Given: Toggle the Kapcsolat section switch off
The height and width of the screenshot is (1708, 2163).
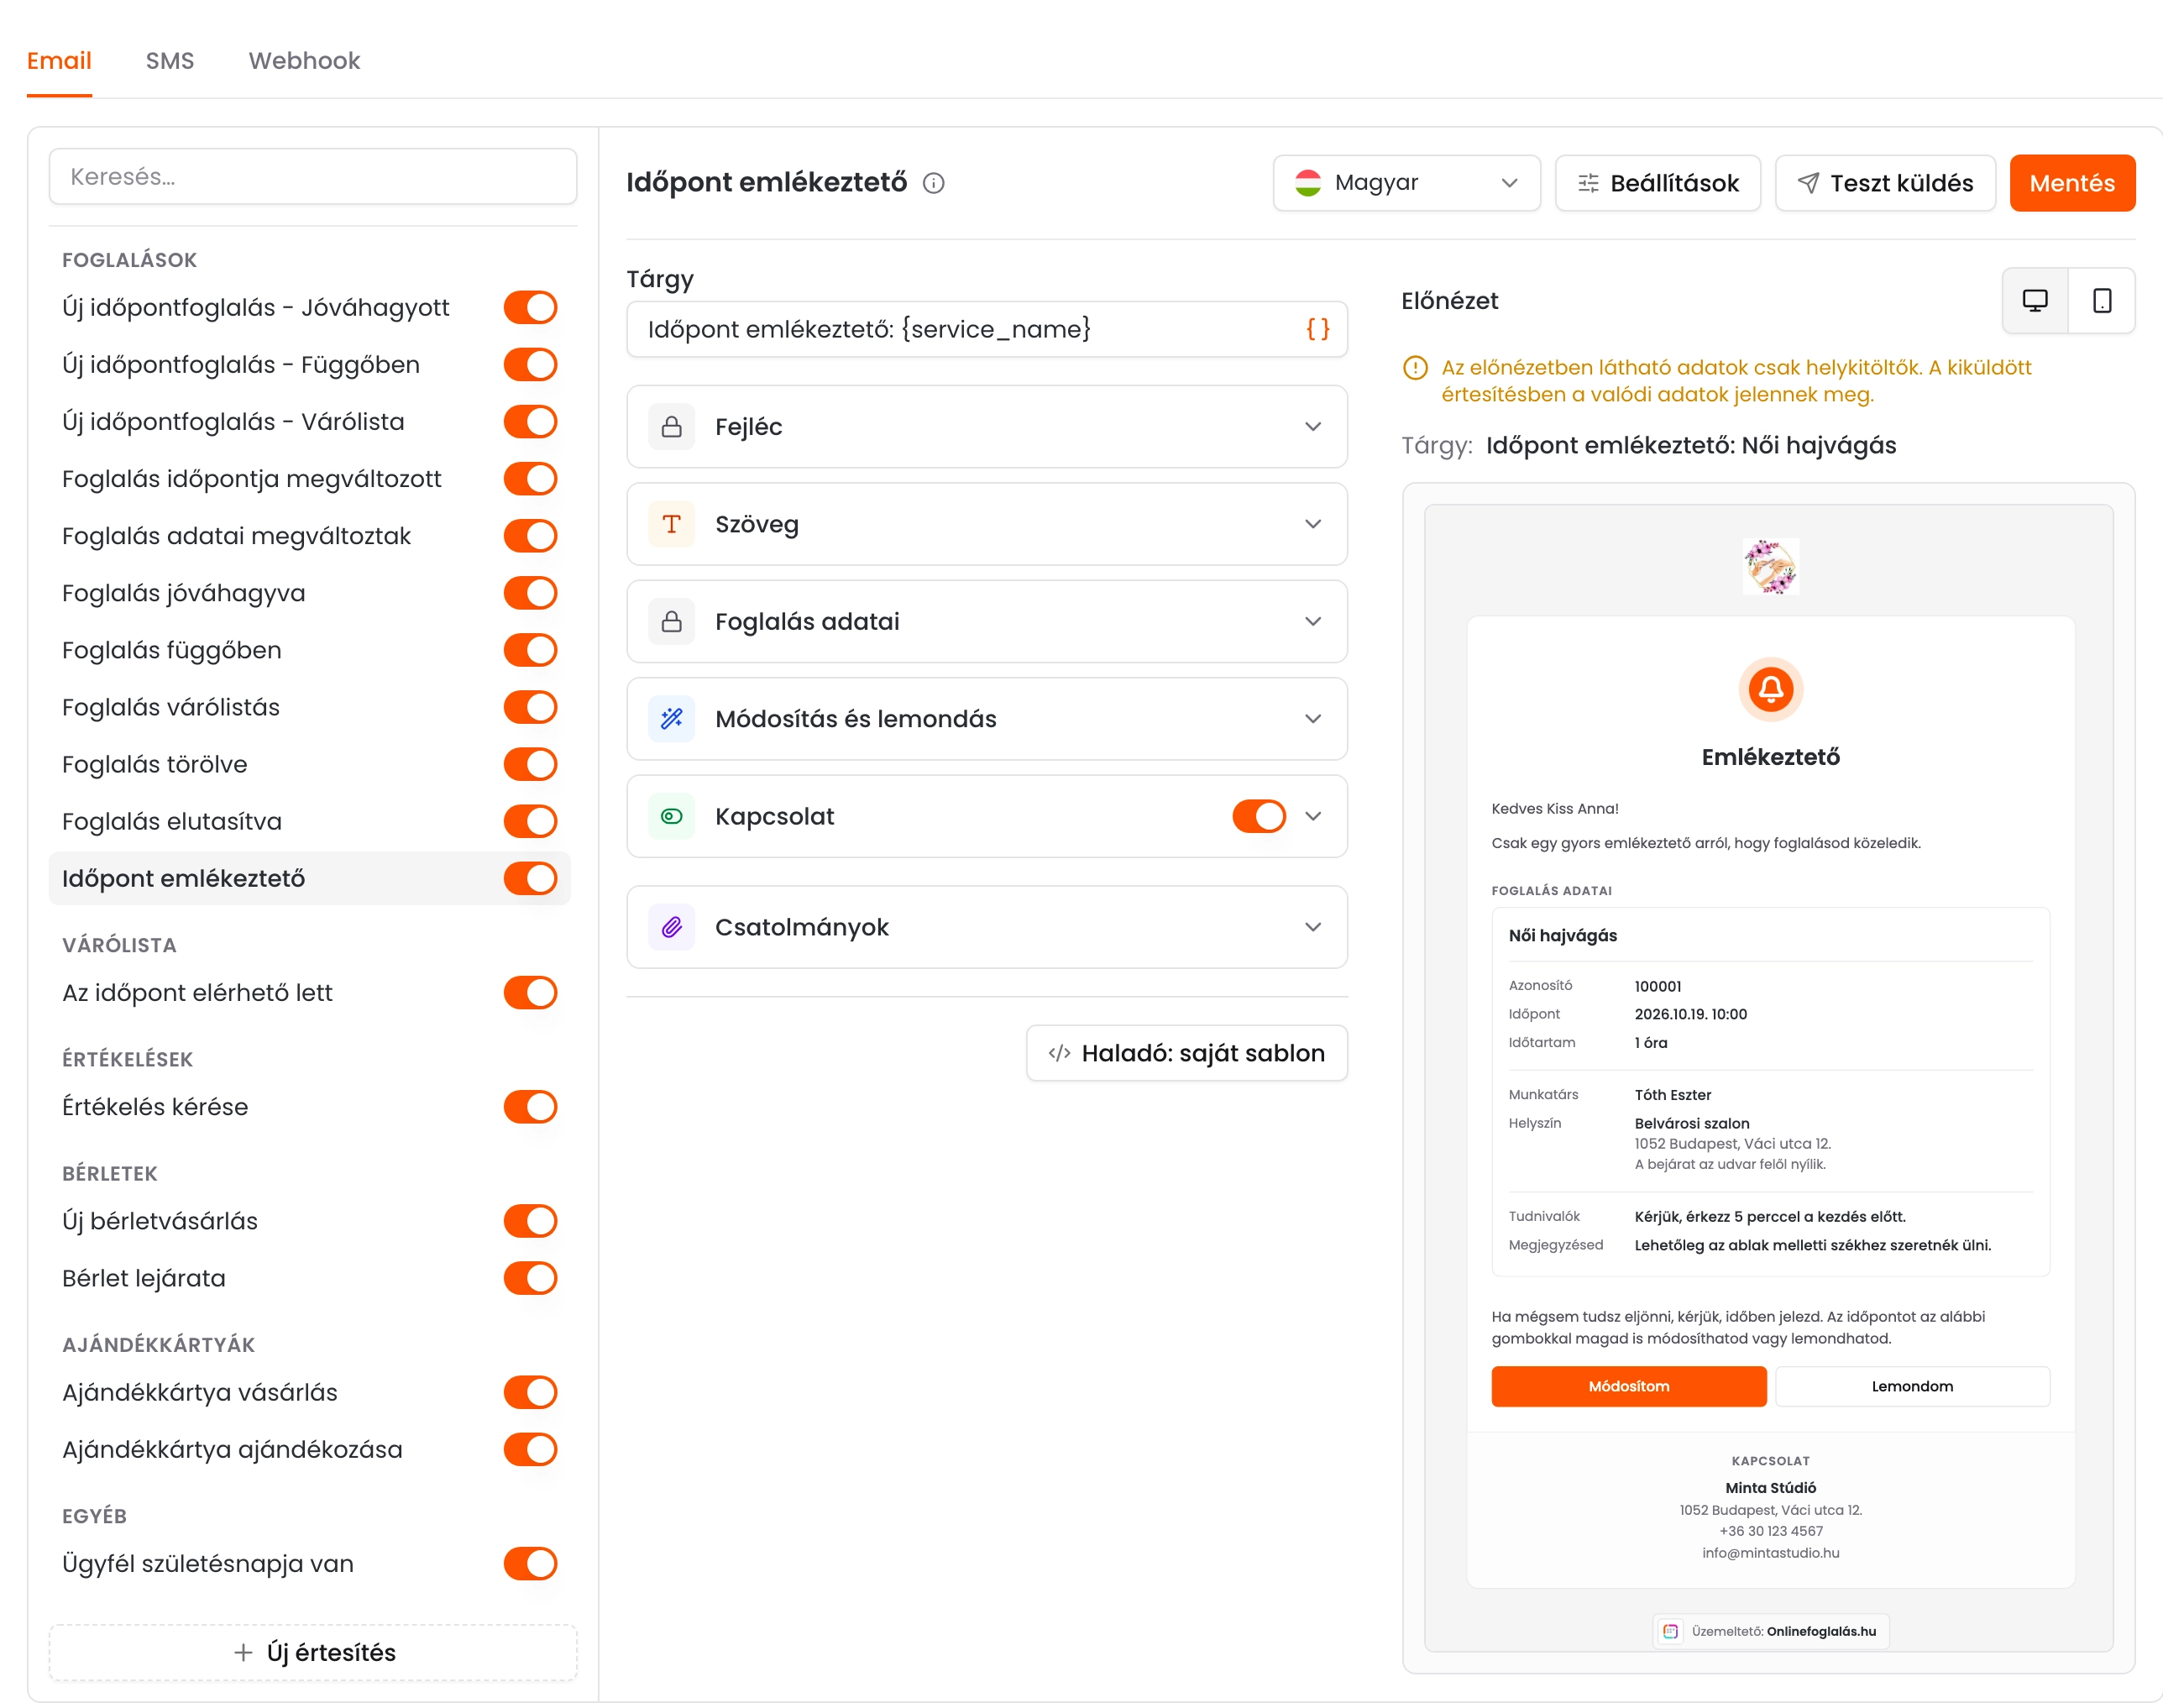Looking at the screenshot, I should point(1259,816).
